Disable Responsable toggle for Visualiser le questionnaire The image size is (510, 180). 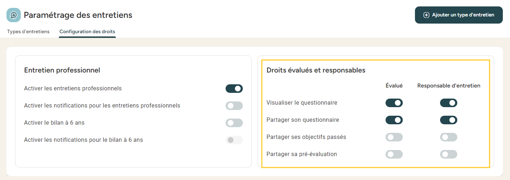pos(448,103)
